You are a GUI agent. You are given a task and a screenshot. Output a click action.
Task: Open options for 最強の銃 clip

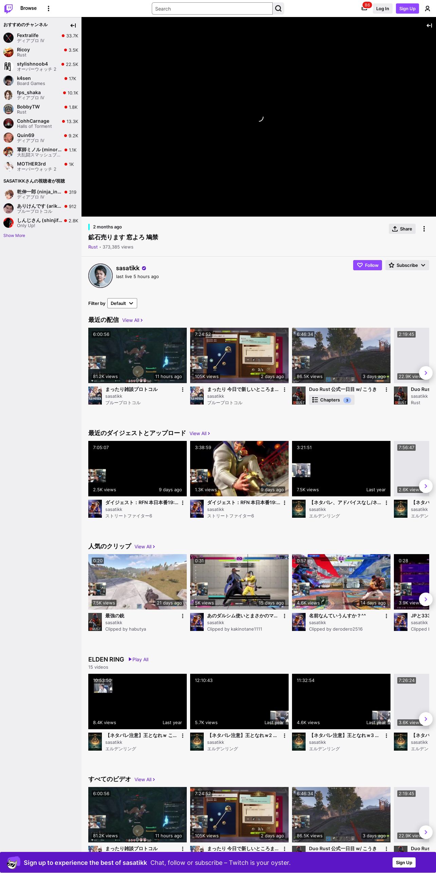(182, 616)
